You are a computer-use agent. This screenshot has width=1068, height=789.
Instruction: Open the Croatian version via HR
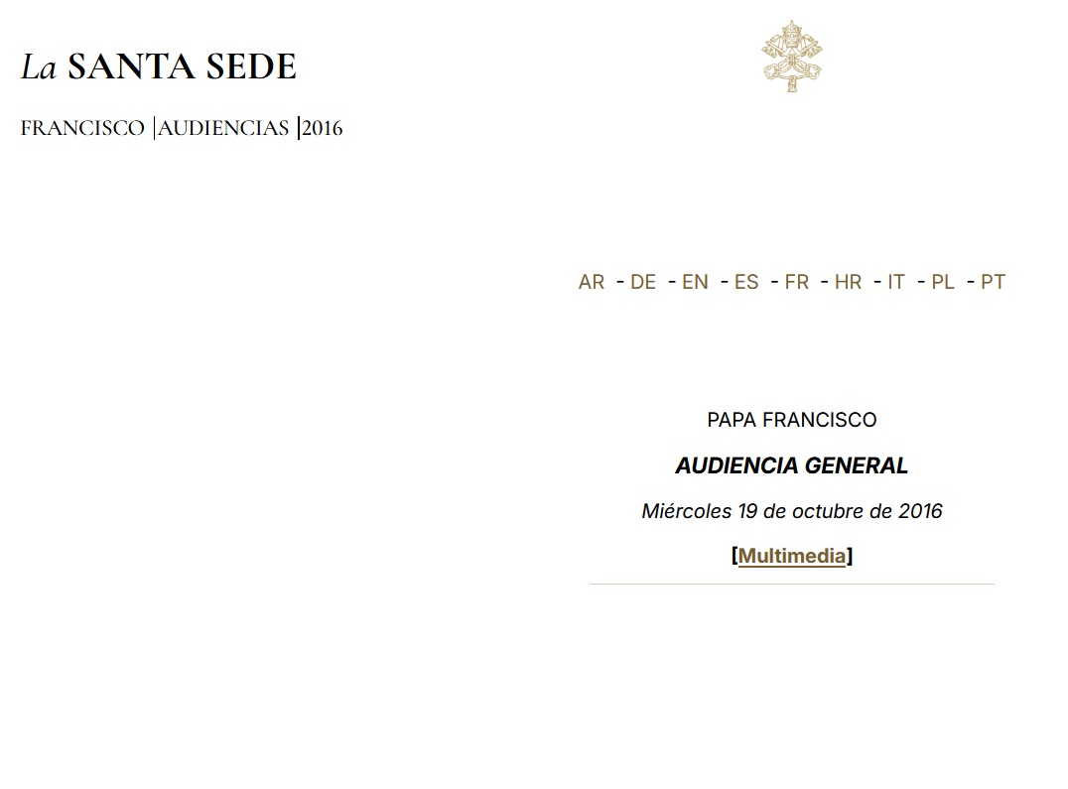click(x=849, y=282)
